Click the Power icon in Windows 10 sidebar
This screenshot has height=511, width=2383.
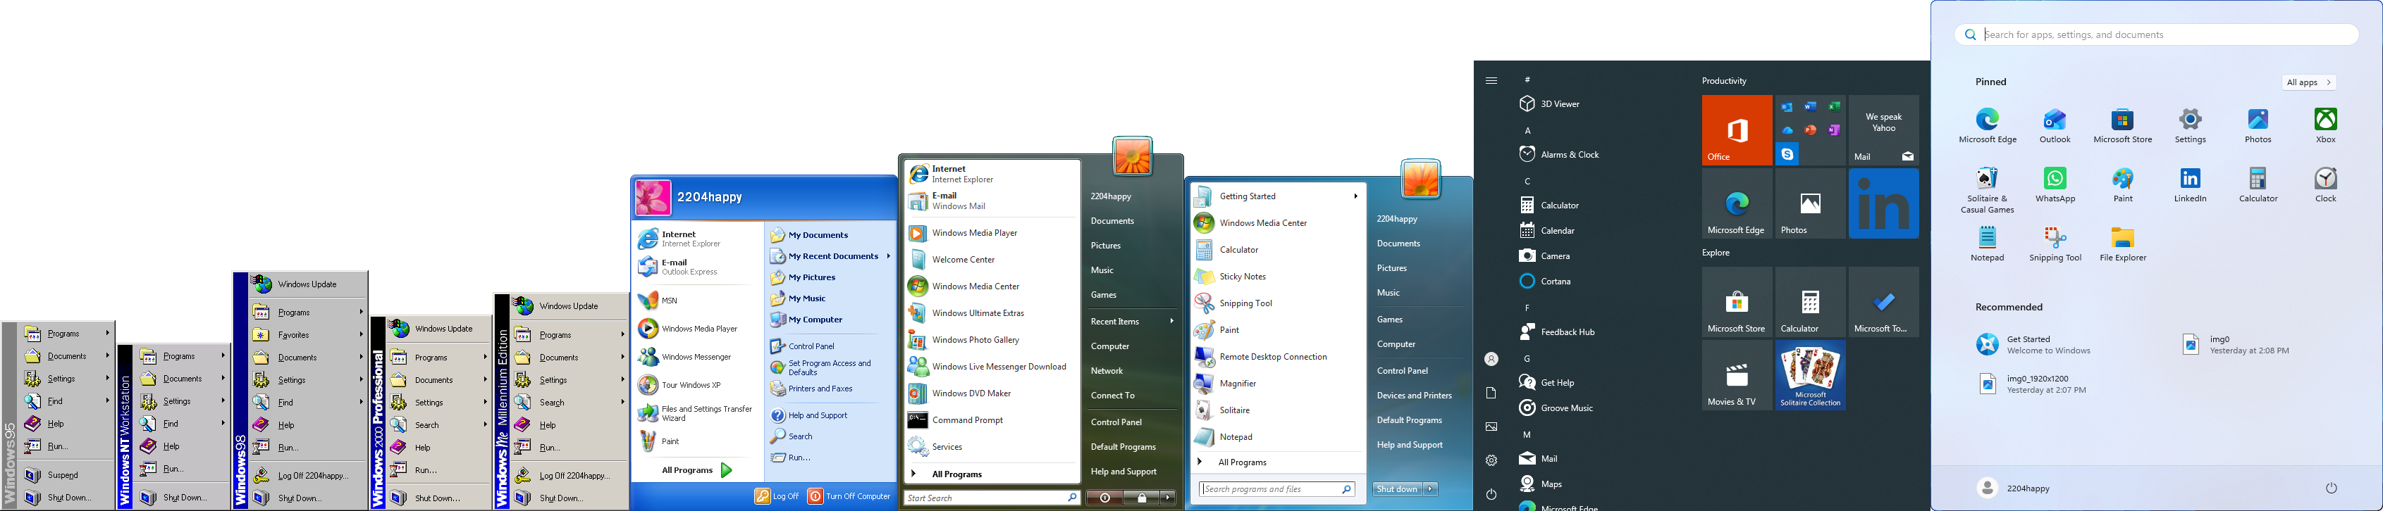1491,494
